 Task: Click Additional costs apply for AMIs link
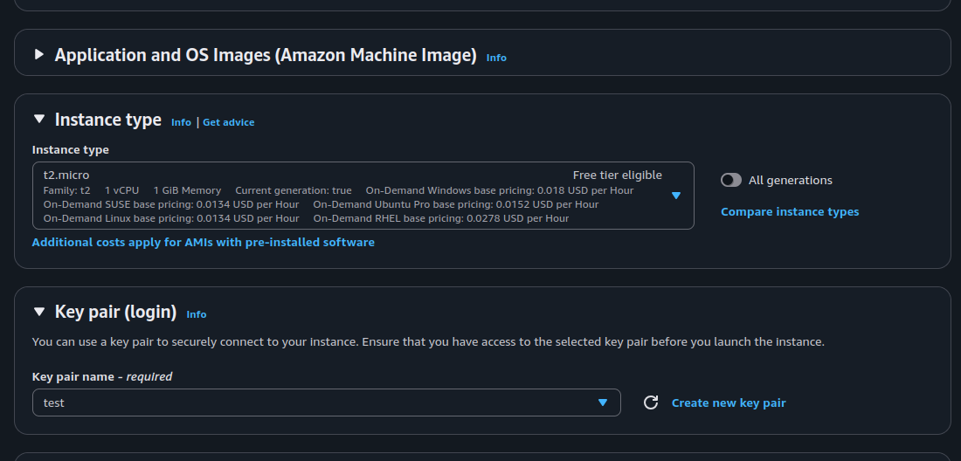[x=204, y=243]
